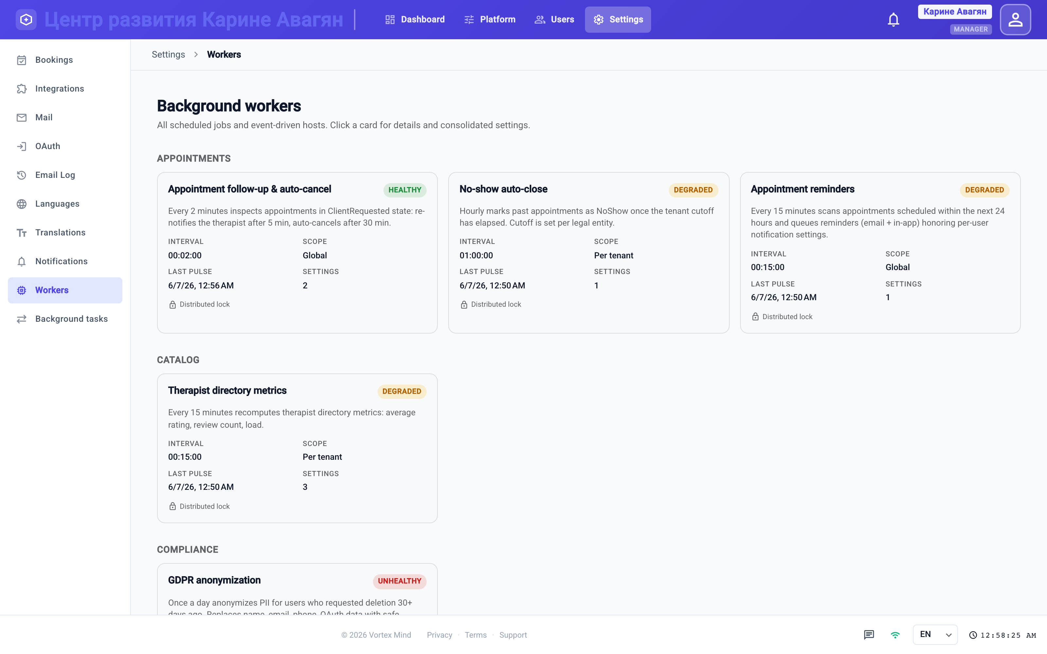Image resolution: width=1047 pixels, height=654 pixels.
Task: Click the Workers breadcrumb text
Action: click(224, 55)
